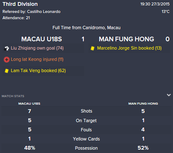Viewport: 173px width, 153px height.
Task: Open Long Iat Keong injured event
Action: 43,60
